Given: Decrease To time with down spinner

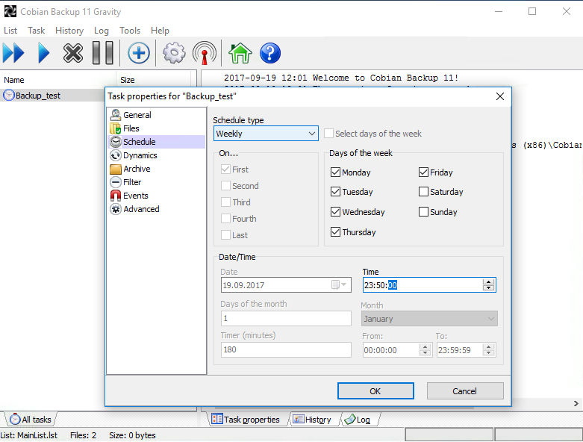Looking at the screenshot, I should point(488,353).
